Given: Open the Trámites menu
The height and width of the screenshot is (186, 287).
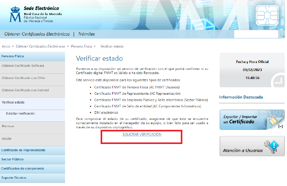Looking at the screenshot, I should (86, 34).
